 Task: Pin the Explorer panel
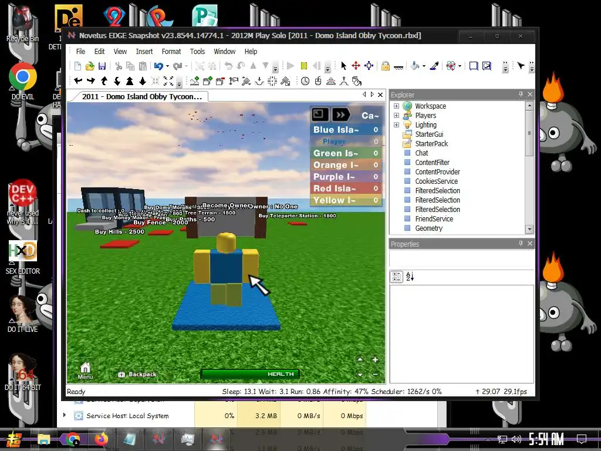pyautogui.click(x=521, y=95)
